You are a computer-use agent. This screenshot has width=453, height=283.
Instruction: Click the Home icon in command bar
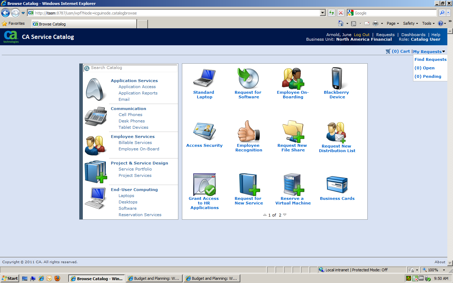pos(341,23)
